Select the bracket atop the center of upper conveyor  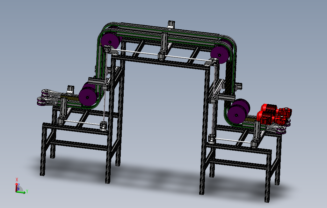coord(171,25)
